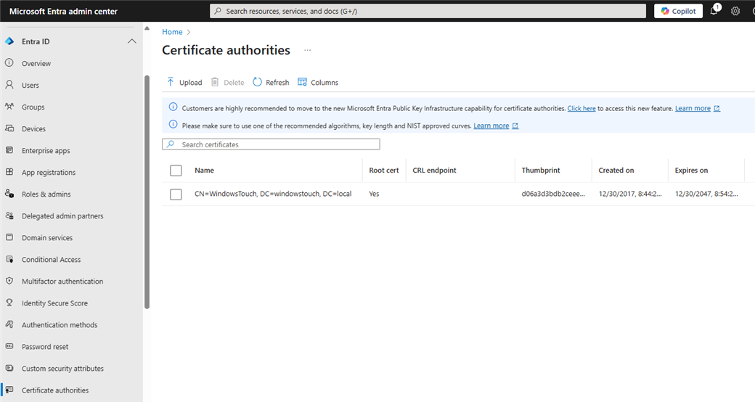Image resolution: width=755 pixels, height=402 pixels.
Task: Click the CRL endpoint column header
Action: (434, 171)
